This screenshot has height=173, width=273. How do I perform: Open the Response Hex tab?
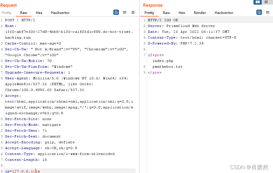click(x=182, y=13)
